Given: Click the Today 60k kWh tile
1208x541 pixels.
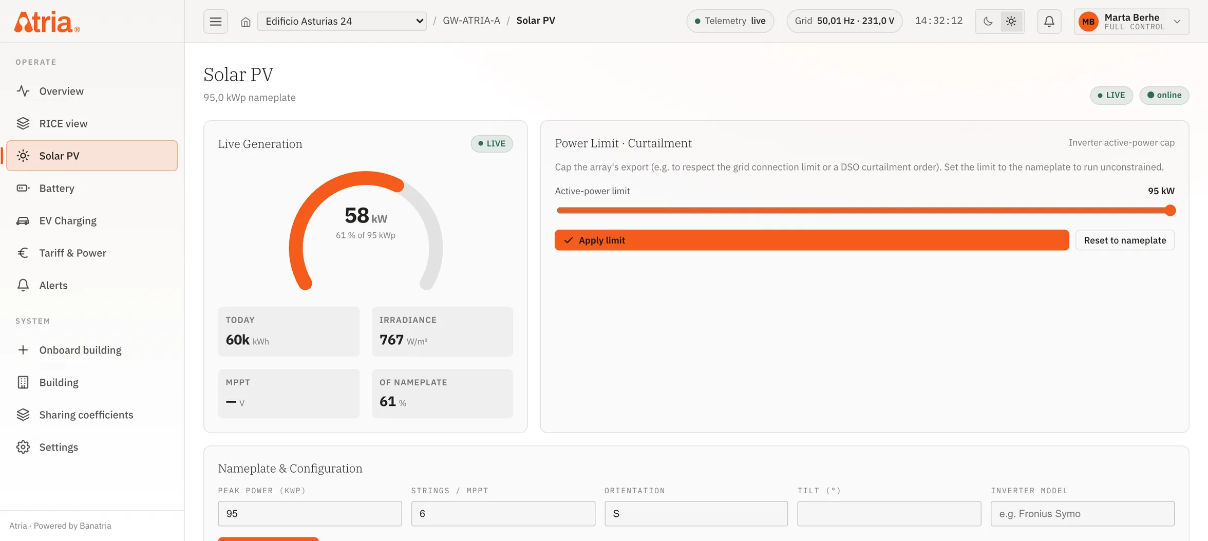Looking at the screenshot, I should point(289,331).
